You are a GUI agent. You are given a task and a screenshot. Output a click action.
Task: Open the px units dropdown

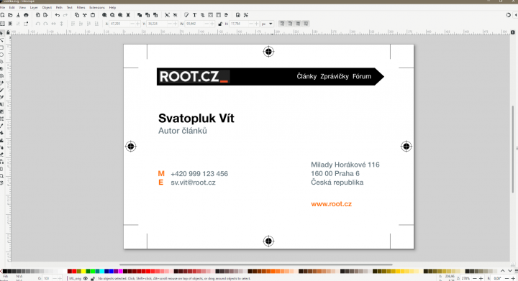point(267,24)
